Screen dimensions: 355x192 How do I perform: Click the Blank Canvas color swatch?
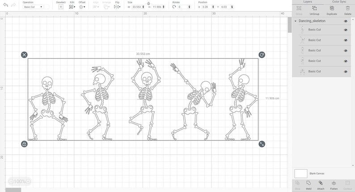coord(300,173)
